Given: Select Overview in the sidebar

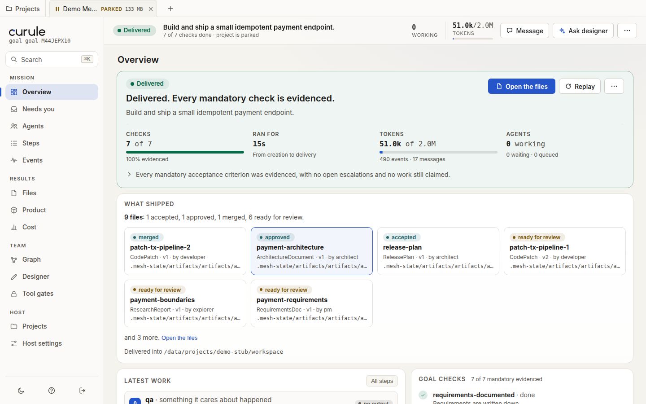Looking at the screenshot, I should [x=52, y=92].
